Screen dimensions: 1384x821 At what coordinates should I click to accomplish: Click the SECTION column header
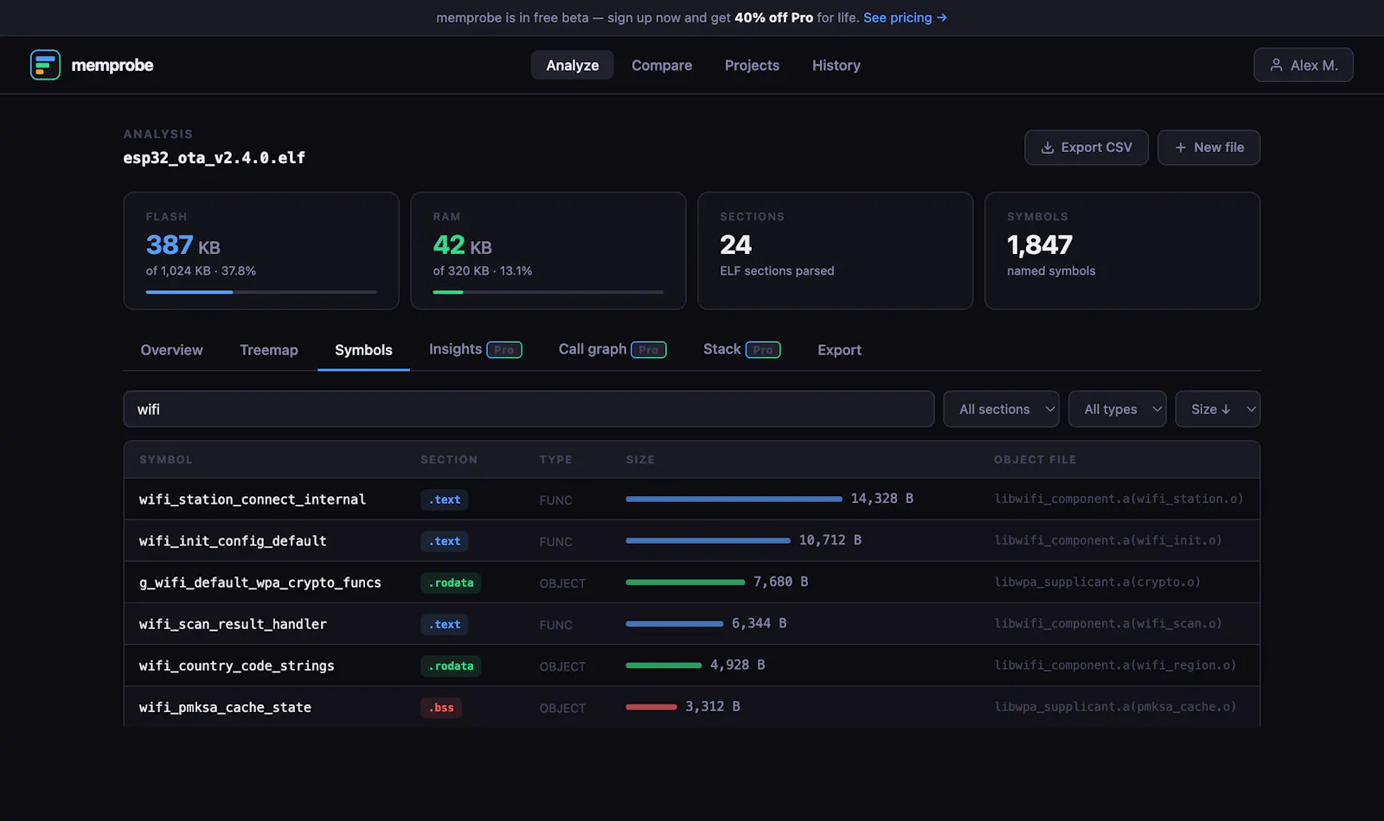(x=449, y=460)
